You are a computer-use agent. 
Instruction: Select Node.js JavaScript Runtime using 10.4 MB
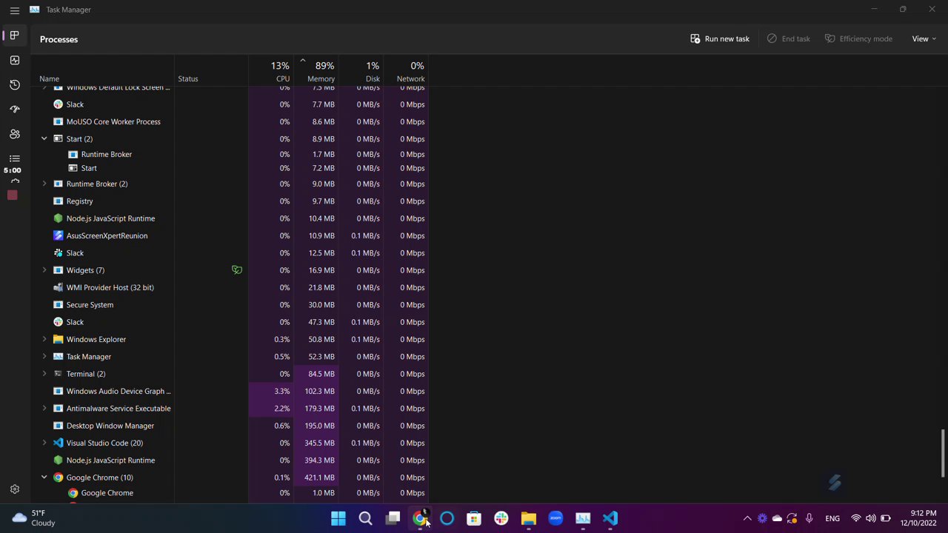(229, 218)
